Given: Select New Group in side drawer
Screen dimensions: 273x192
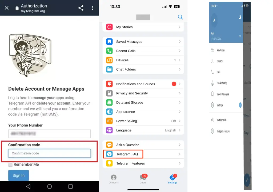Looking at the screenshot, I should (220, 50).
